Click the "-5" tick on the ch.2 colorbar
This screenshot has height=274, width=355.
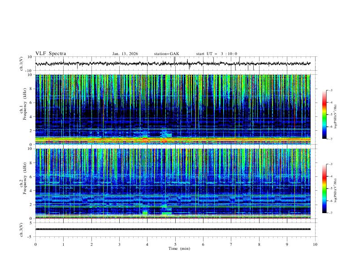point(330,188)
